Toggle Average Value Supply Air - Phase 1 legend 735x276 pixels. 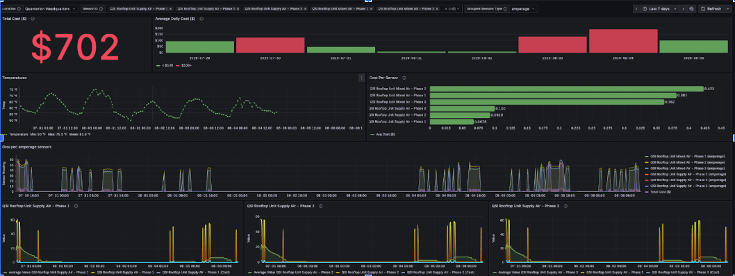(x=48, y=272)
